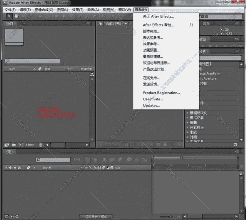Click the trash icon in Project panel
The height and width of the screenshot is (220, 246).
click(x=41, y=145)
